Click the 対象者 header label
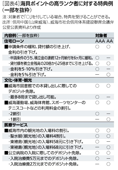The width and height of the screenshot is (118, 170). pos(101,35)
